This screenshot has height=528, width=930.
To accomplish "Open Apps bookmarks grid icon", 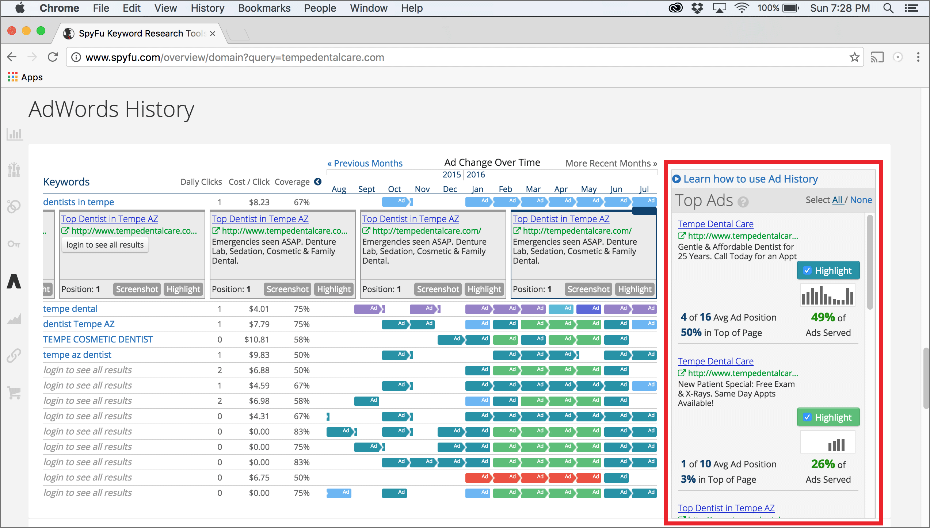I will pyautogui.click(x=12, y=77).
